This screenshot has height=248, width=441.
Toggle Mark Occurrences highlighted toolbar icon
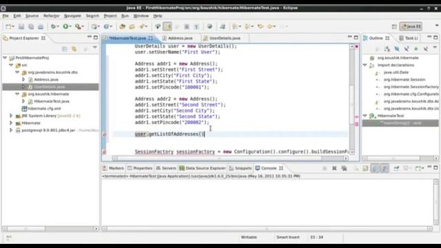click(x=167, y=26)
